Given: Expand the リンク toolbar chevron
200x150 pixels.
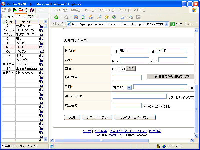Looking at the screenshot, I should (x=197, y=23).
